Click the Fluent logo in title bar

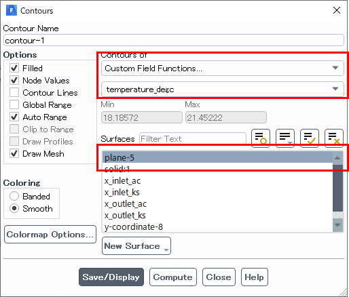12,10
